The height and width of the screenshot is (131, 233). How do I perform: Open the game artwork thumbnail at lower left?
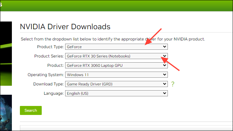pos(6,112)
